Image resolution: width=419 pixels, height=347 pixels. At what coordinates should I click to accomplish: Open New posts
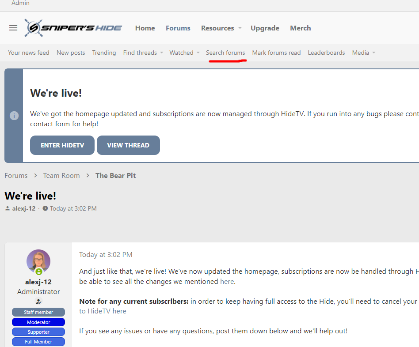click(x=71, y=53)
